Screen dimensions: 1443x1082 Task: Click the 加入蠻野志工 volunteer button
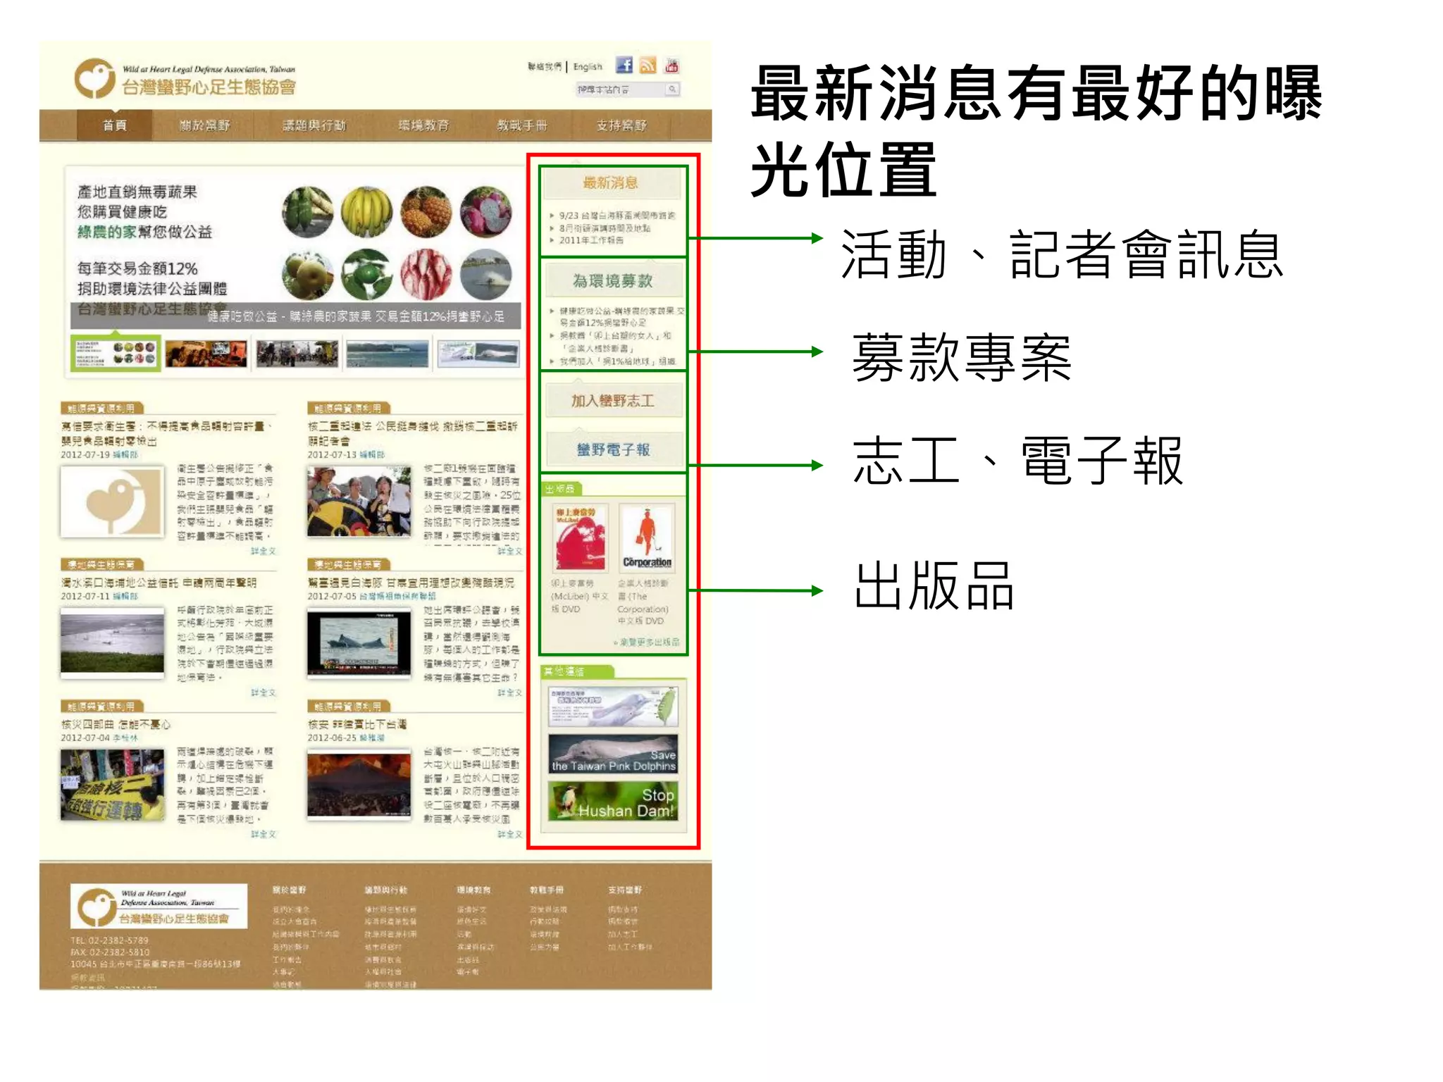[x=613, y=401]
